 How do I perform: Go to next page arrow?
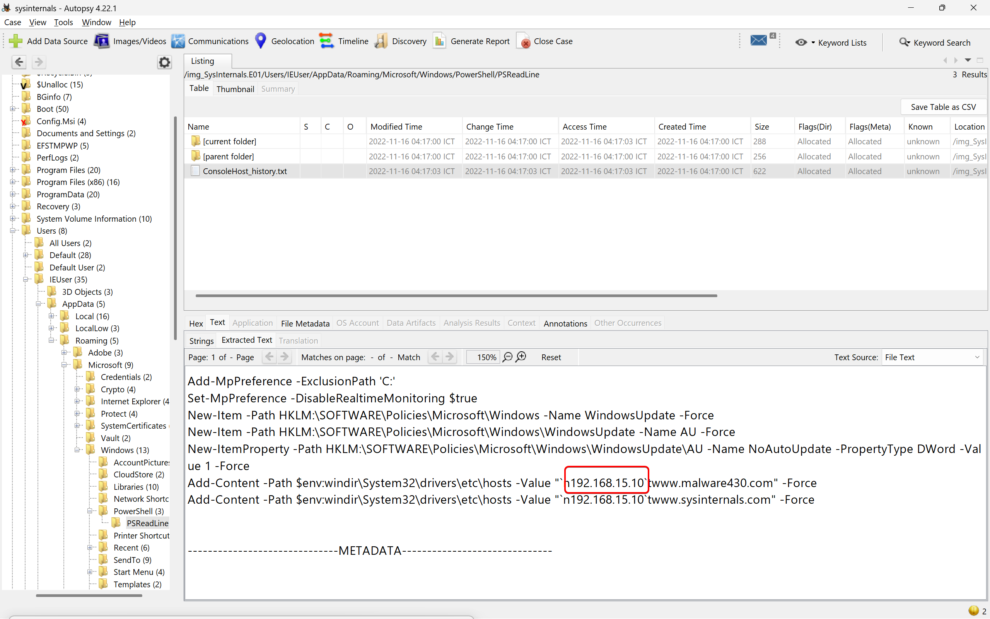284,357
